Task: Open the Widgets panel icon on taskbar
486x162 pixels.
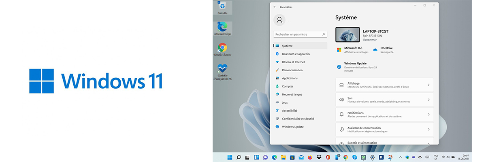Action: point(256,157)
